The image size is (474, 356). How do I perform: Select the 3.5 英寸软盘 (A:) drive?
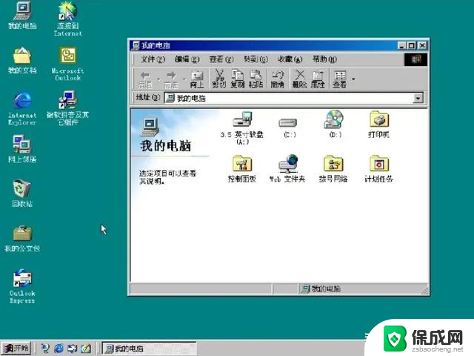pyautogui.click(x=242, y=128)
